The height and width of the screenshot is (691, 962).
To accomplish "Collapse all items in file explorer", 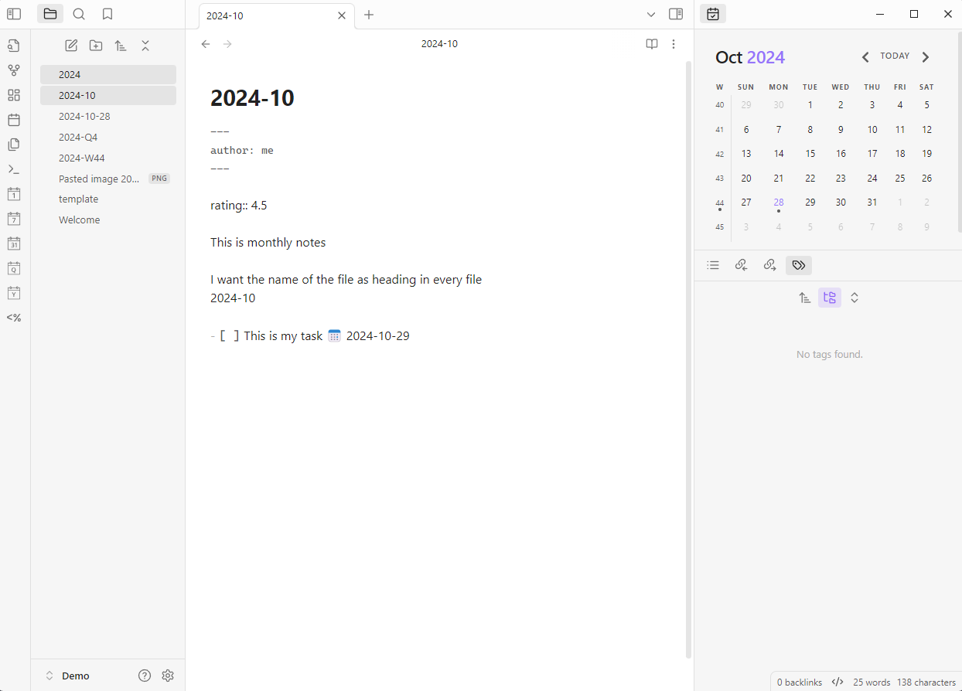I will point(145,46).
